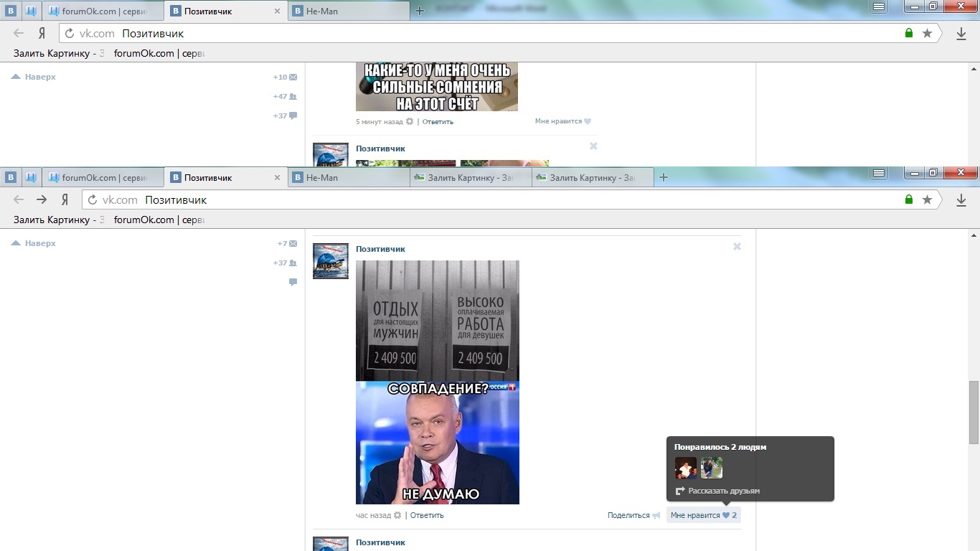
Task: Click Ответить under Совпадение meme
Action: [427, 515]
